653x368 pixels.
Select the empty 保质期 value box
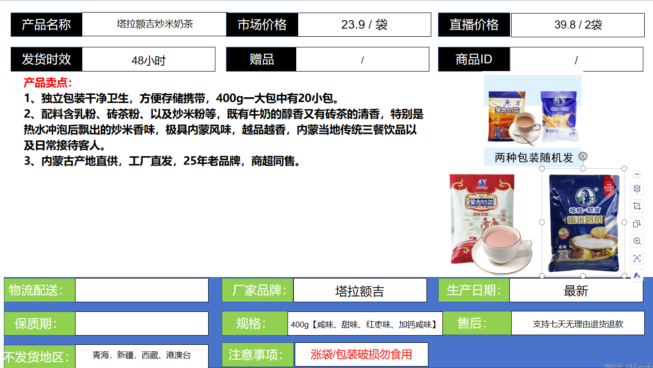tap(141, 324)
